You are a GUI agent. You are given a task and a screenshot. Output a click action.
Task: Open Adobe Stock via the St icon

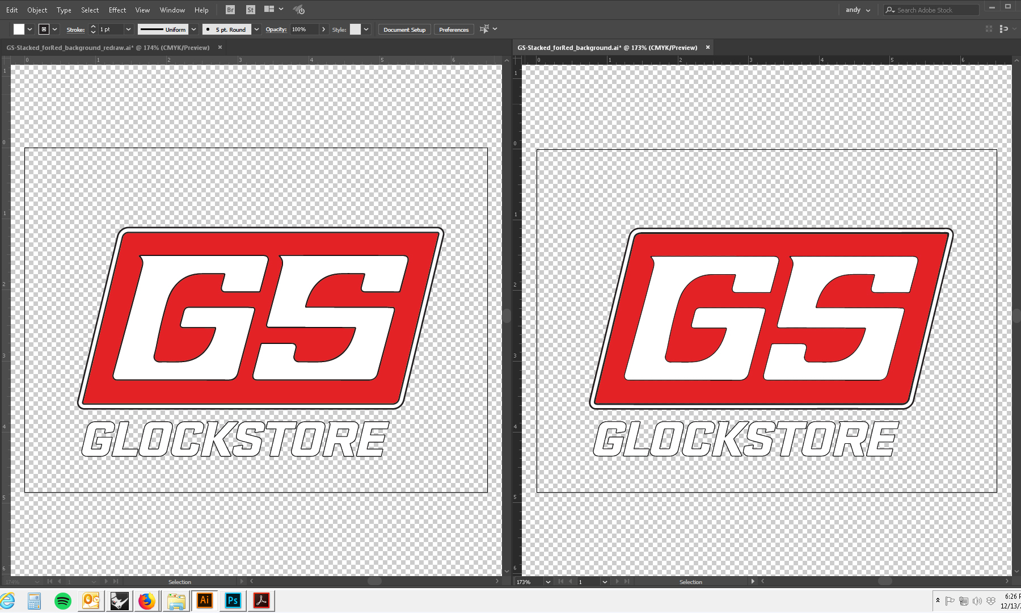pos(251,10)
